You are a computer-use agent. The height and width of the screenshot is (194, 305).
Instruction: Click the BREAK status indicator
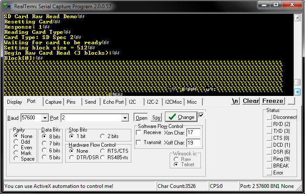[269, 166]
